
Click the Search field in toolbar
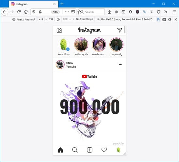pyautogui.click(x=91, y=12)
